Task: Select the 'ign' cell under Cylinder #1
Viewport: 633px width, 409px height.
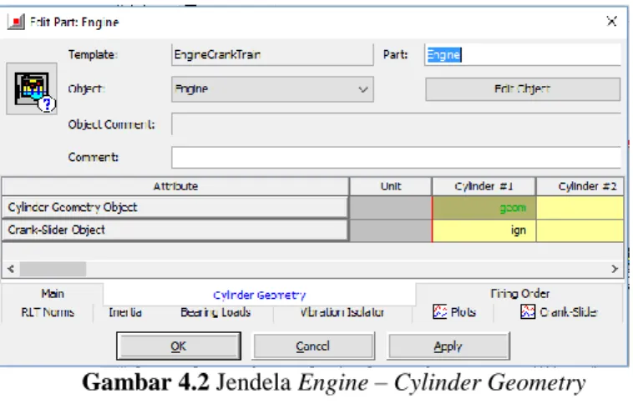Action: [x=484, y=230]
